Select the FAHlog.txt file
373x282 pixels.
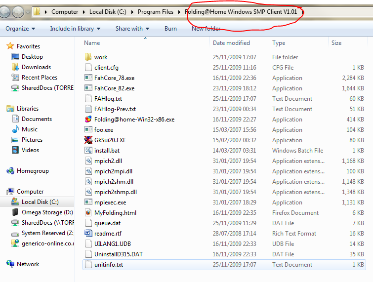108,99
